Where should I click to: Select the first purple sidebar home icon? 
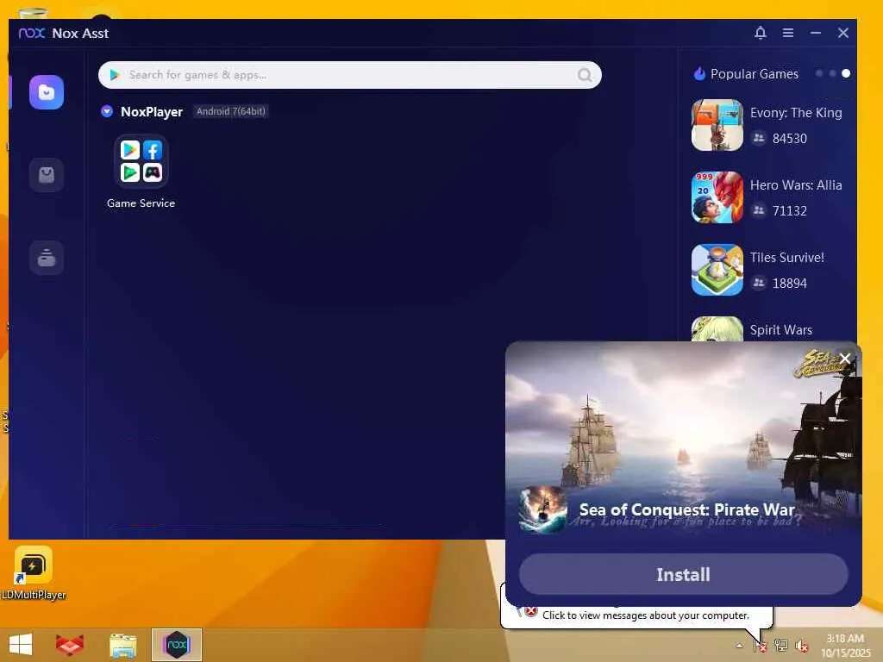point(47,92)
